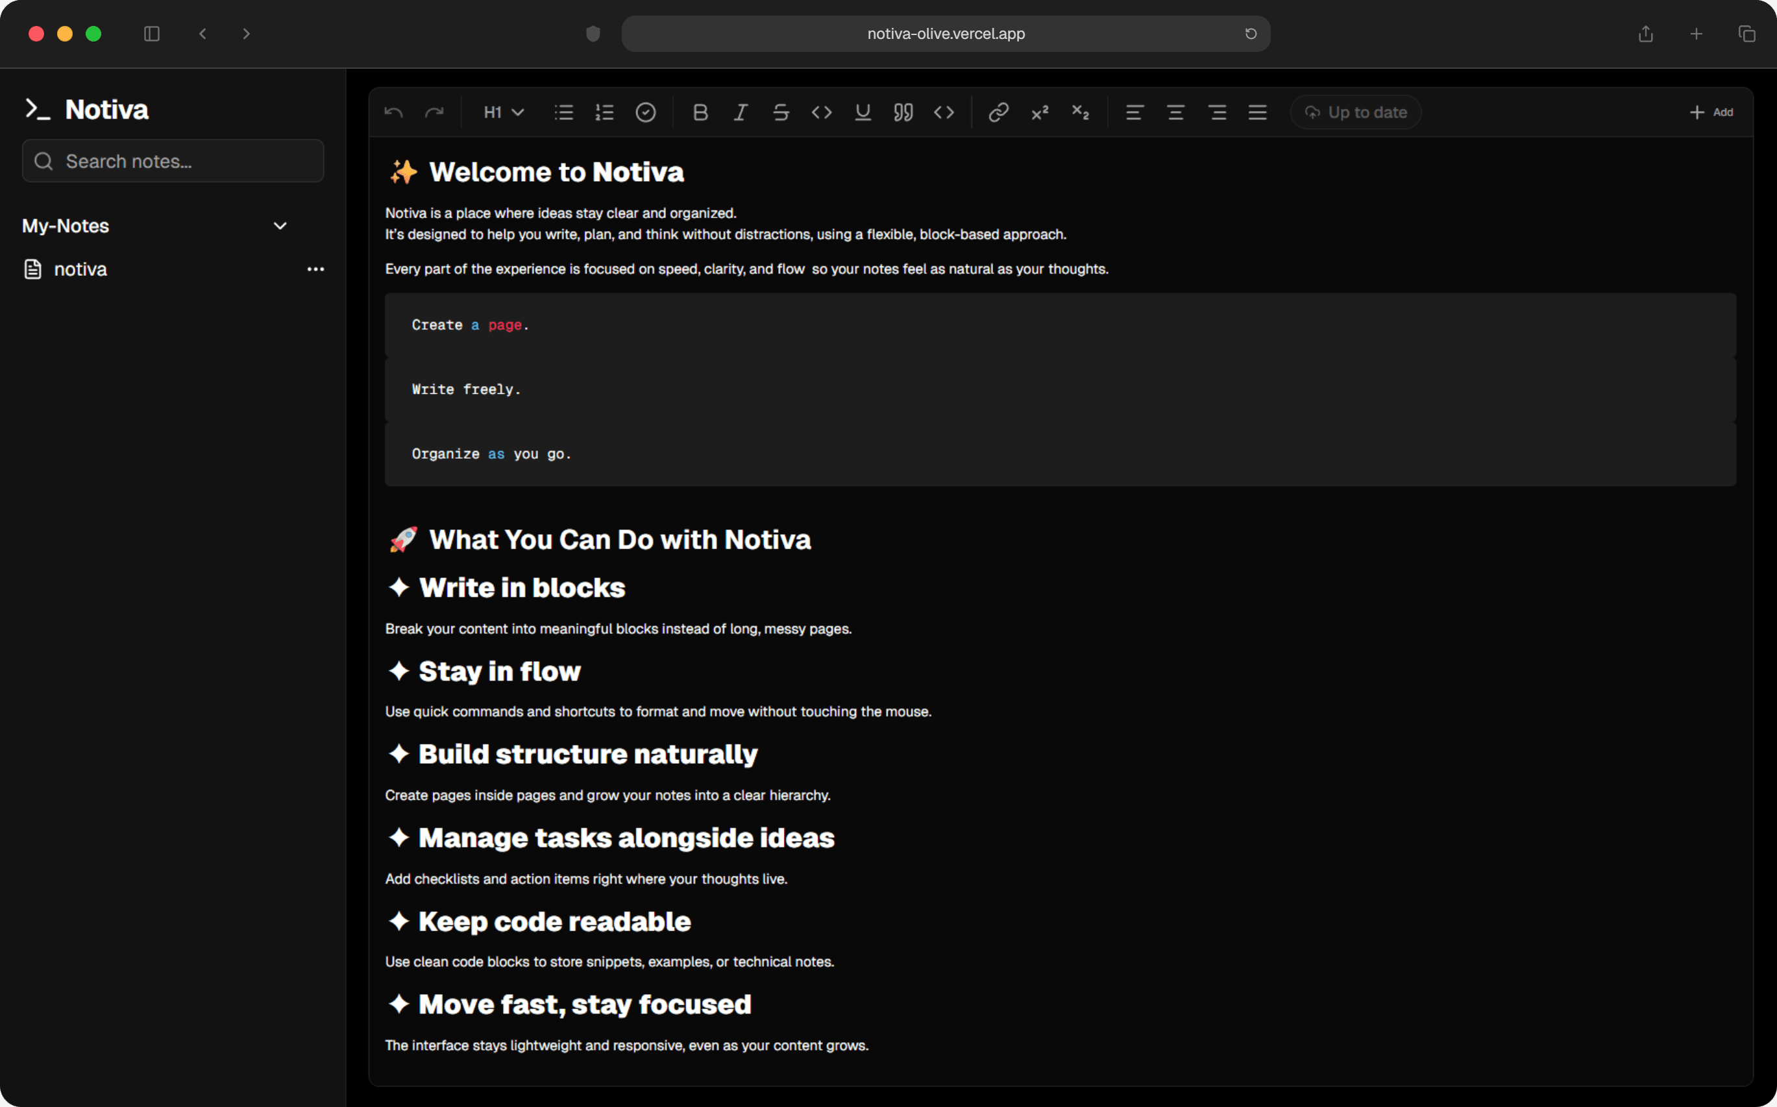This screenshot has height=1107, width=1777.
Task: Click the document icon beside notiva
Action: (33, 269)
